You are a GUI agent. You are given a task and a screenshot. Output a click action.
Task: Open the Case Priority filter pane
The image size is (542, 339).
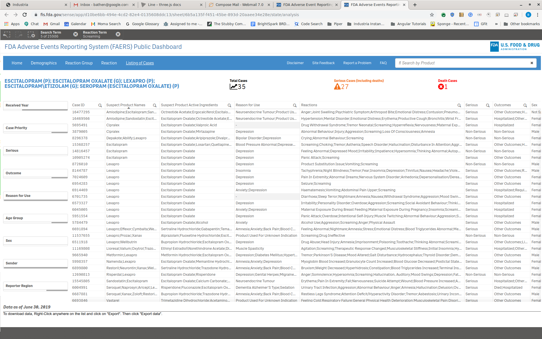pos(35,128)
